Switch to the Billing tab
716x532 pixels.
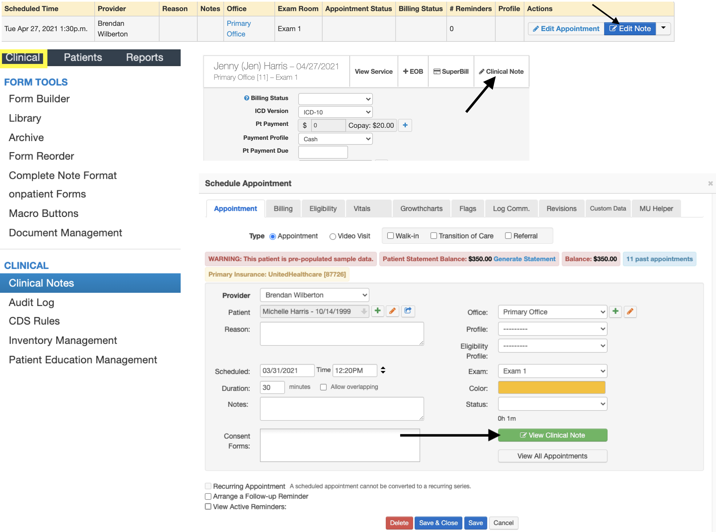[x=283, y=208]
